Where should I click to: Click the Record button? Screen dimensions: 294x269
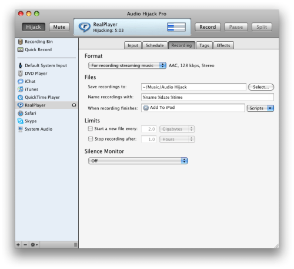(208, 27)
